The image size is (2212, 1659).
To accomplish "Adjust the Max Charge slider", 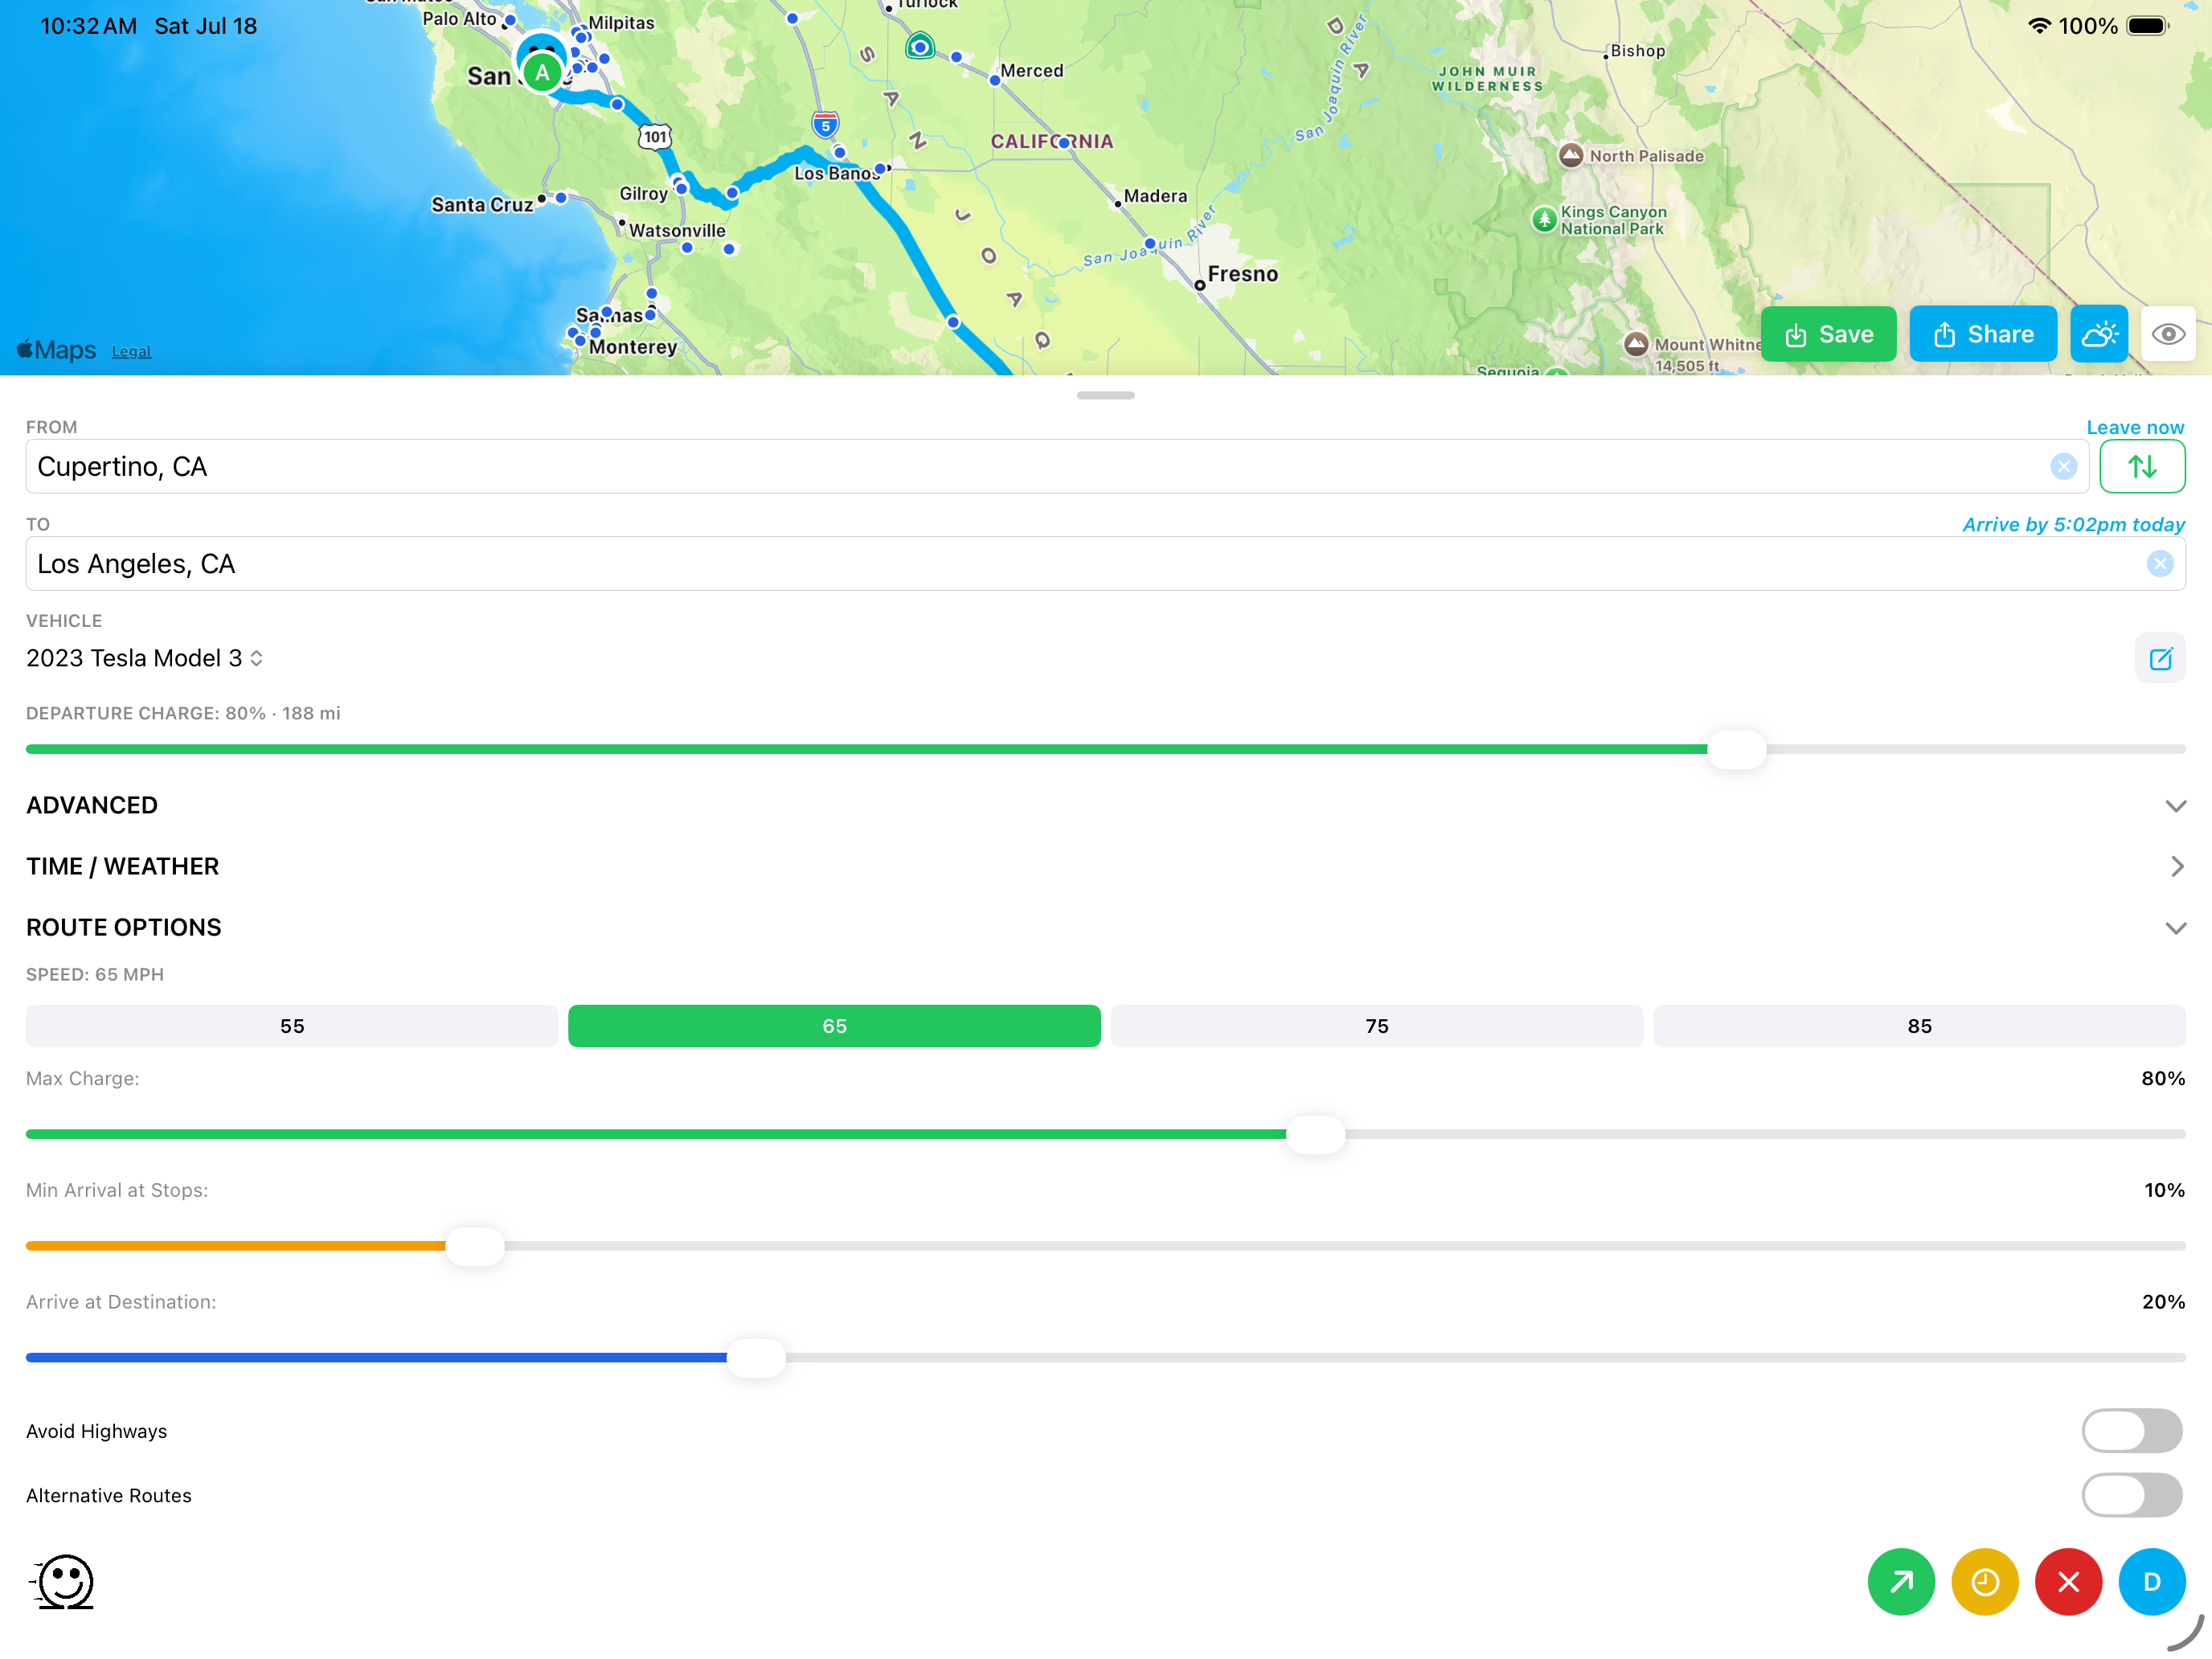I will pyautogui.click(x=1315, y=1134).
